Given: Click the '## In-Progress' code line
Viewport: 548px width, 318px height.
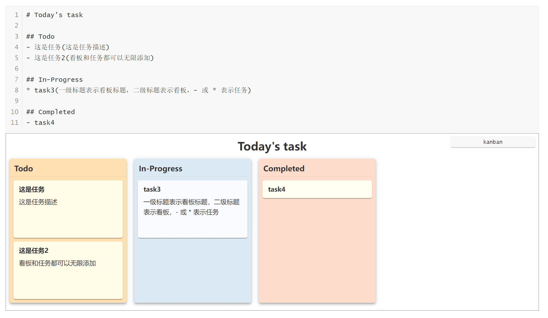Looking at the screenshot, I should tap(55, 80).
